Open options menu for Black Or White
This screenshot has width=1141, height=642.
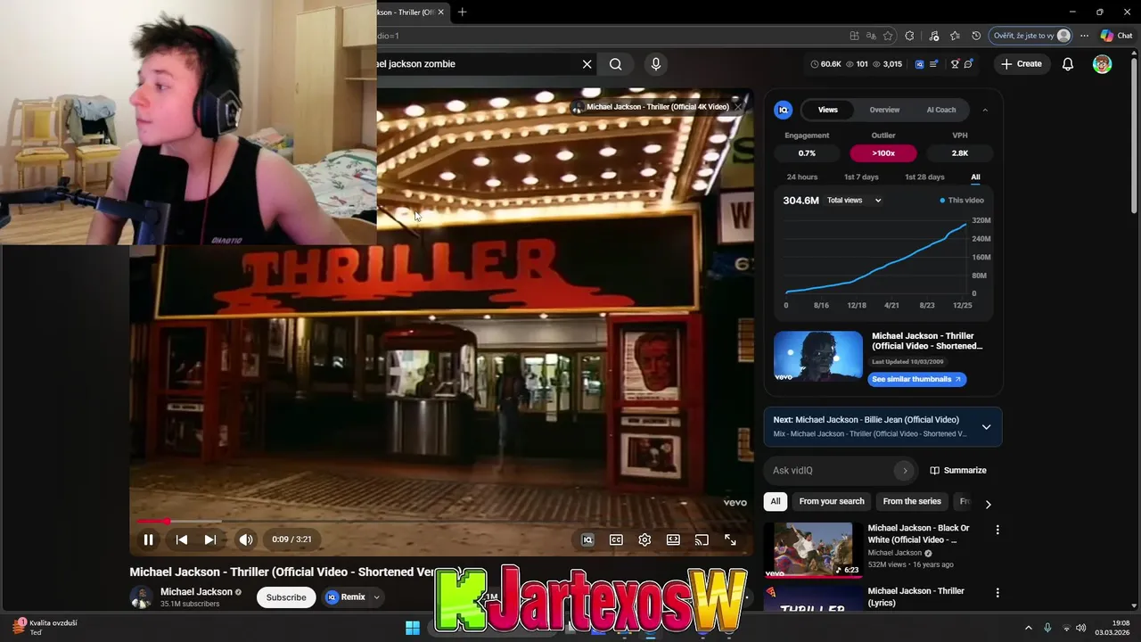(997, 530)
